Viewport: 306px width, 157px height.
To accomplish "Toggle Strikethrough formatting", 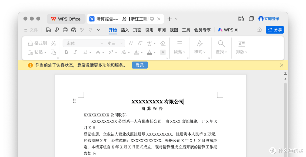I will point(98,52).
